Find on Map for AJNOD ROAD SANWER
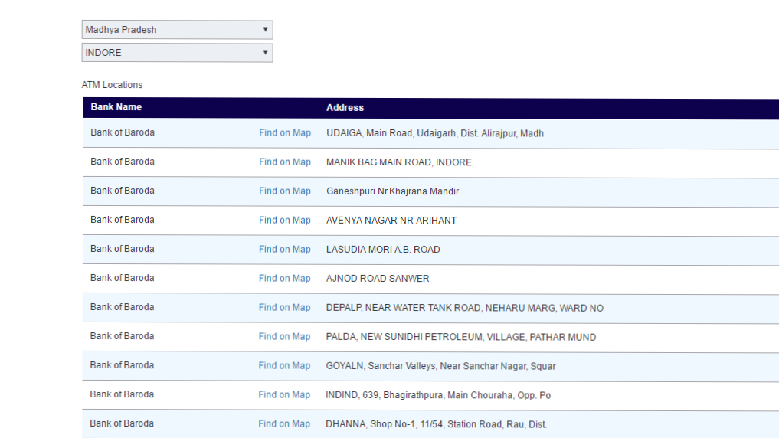Image resolution: width=779 pixels, height=438 pixels. click(x=285, y=279)
